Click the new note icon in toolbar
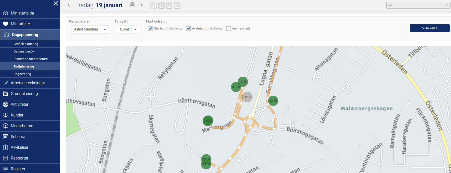The height and width of the screenshot is (173, 451). tap(169, 5)
